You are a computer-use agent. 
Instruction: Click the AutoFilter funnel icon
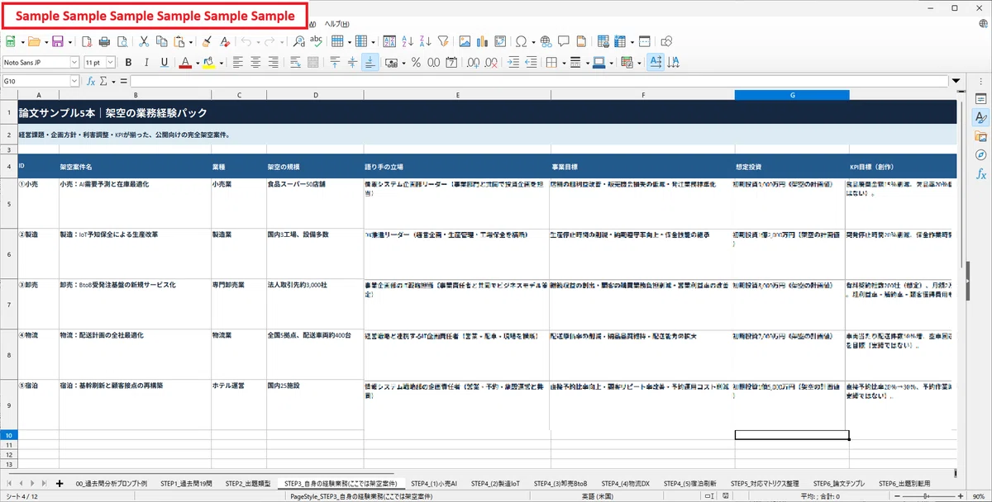[x=443, y=41]
